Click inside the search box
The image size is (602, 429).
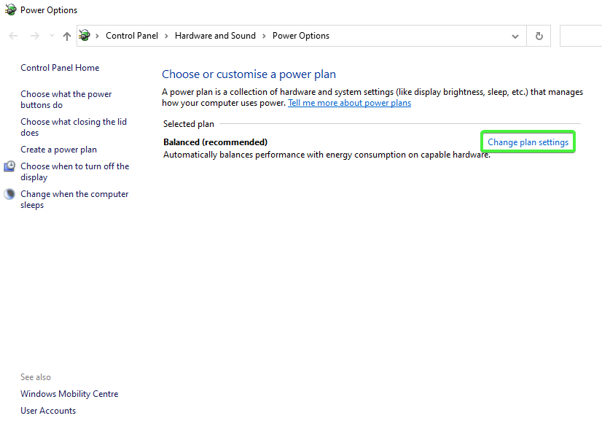click(x=583, y=35)
